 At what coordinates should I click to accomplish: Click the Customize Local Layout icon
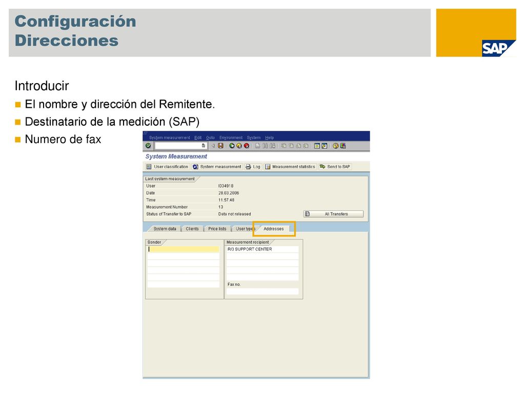pyautogui.click(x=343, y=146)
